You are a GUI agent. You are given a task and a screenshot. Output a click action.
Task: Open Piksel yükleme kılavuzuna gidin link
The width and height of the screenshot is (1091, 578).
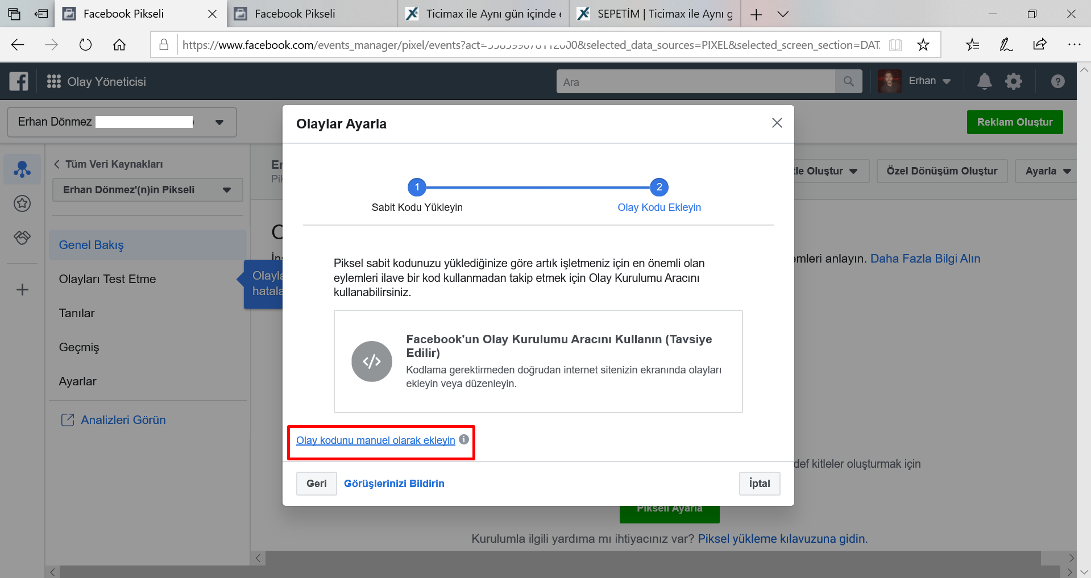click(782, 539)
